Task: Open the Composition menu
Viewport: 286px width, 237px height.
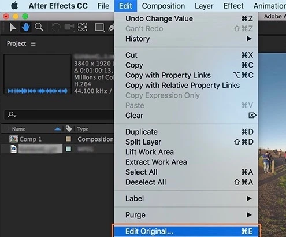Action: tap(164, 6)
